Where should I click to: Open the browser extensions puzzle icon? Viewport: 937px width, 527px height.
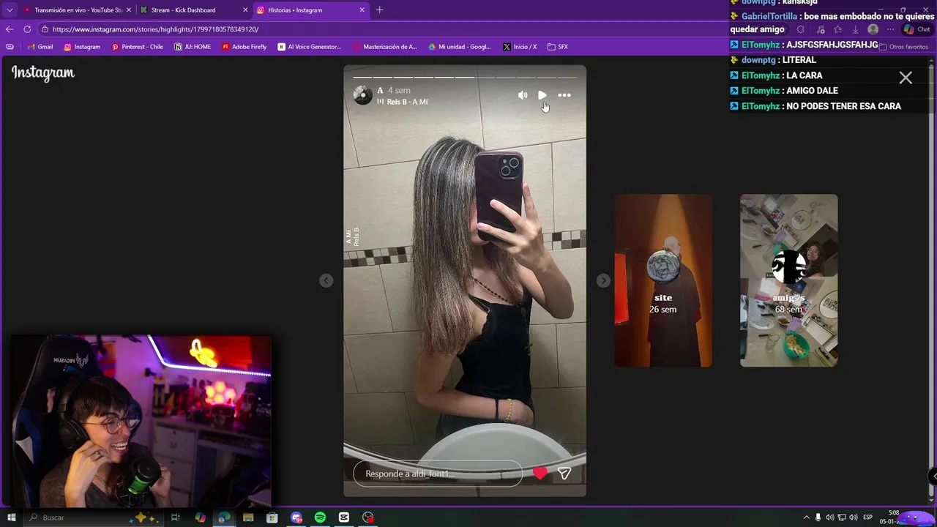pos(800,29)
